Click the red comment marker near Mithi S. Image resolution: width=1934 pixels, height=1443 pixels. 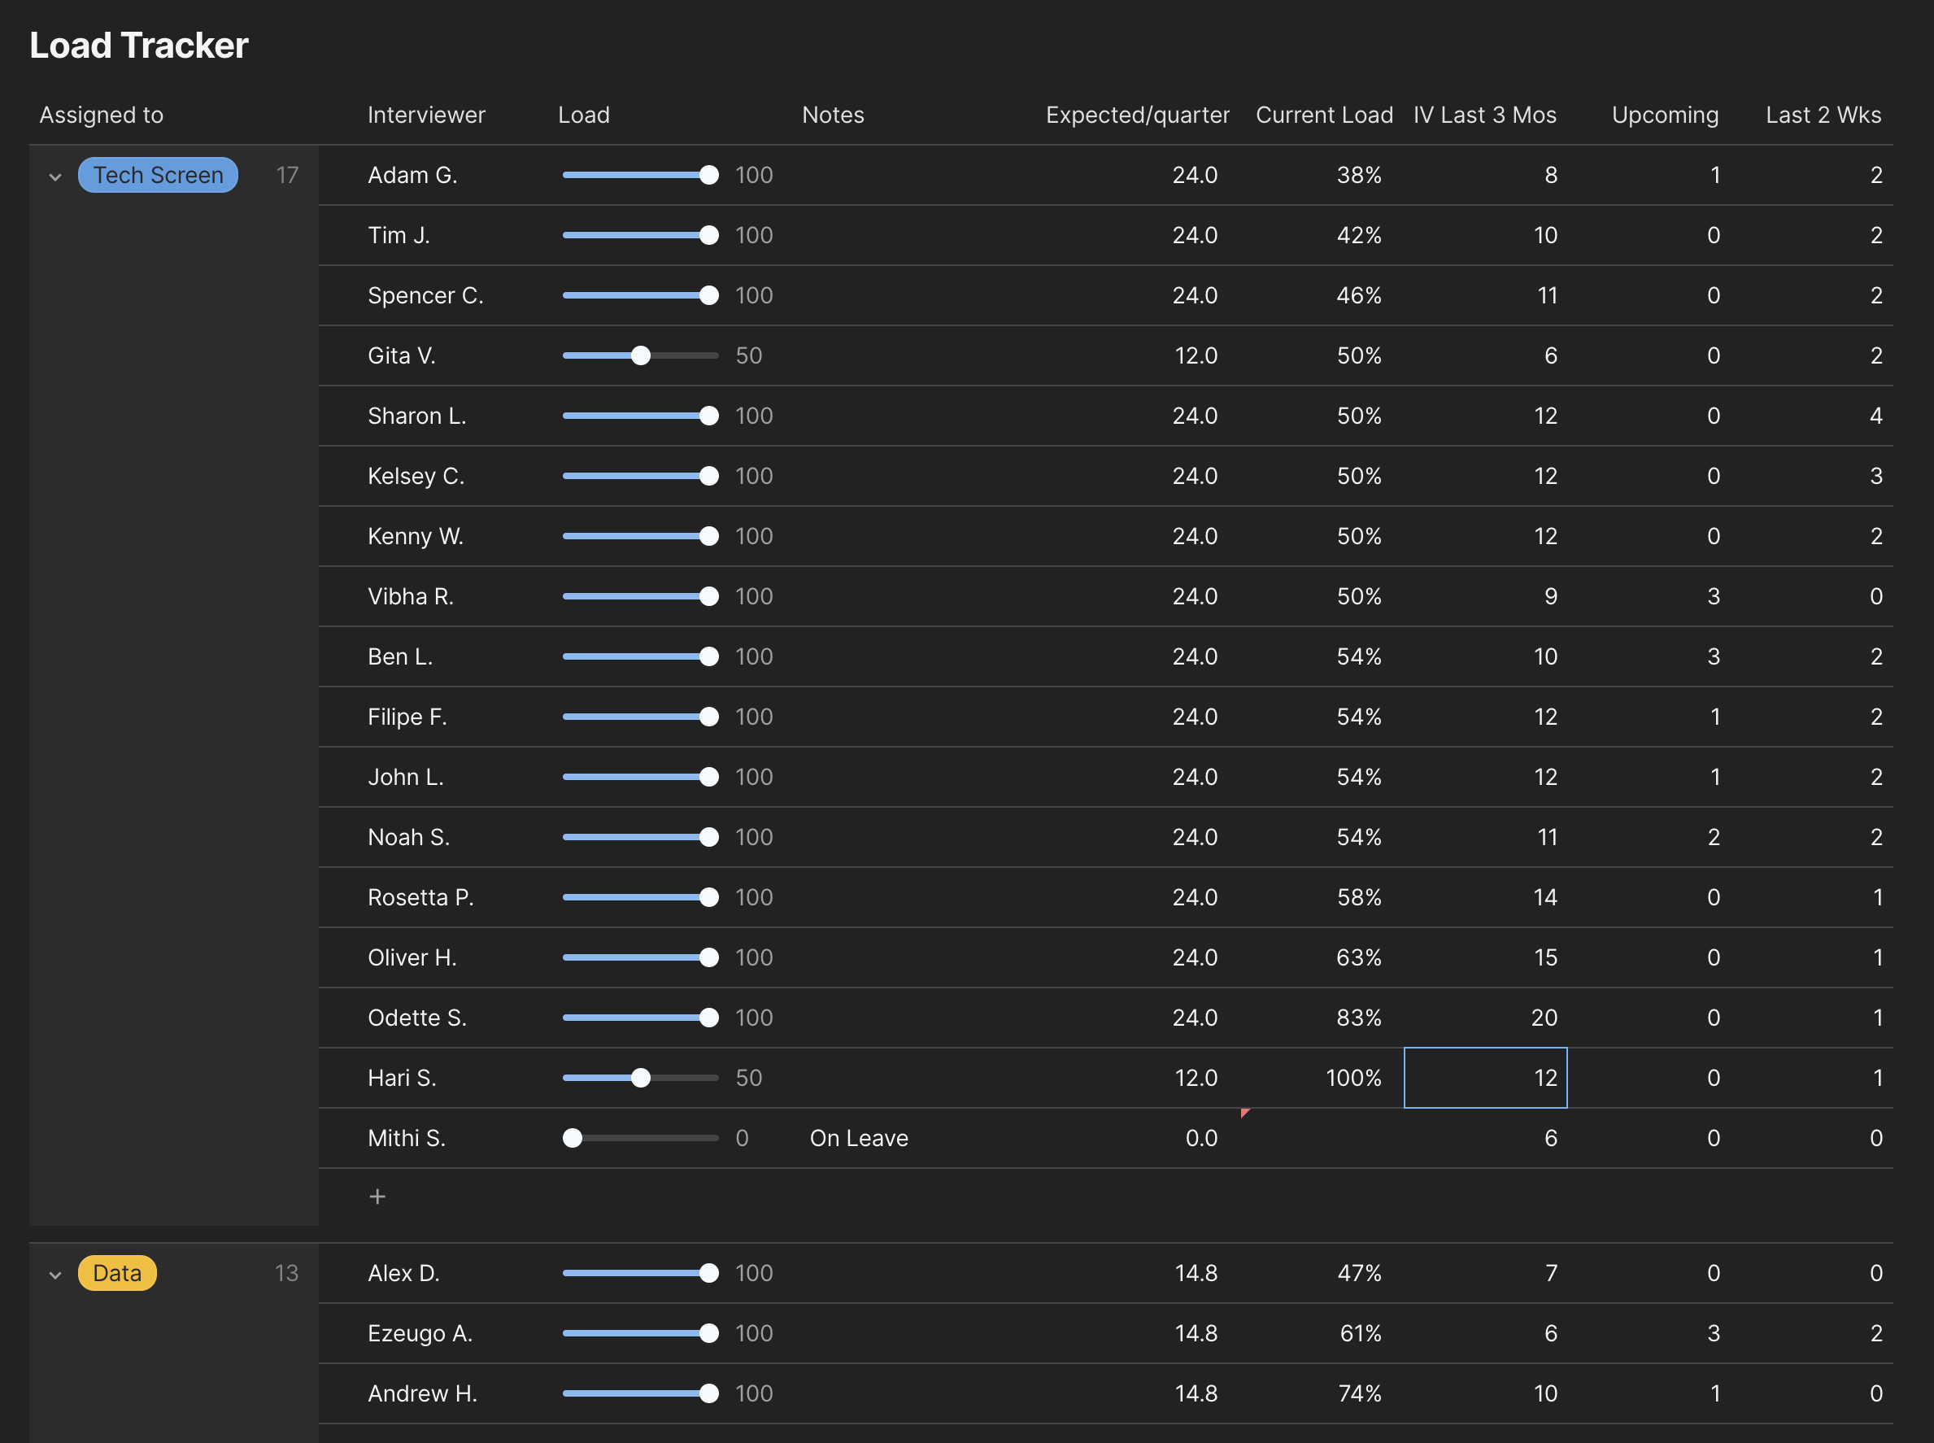tap(1244, 1113)
